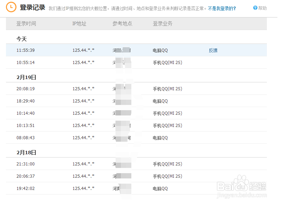The width and height of the screenshot is (283, 205).
Task: Select the highlighted row from 11:55:39
Action: coord(105,50)
